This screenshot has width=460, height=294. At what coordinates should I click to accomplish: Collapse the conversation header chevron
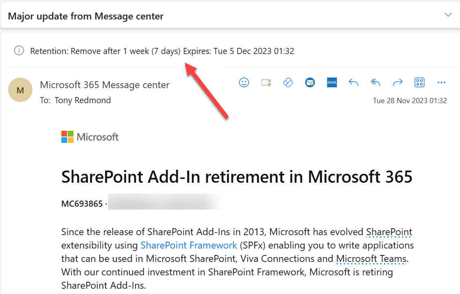point(448,15)
